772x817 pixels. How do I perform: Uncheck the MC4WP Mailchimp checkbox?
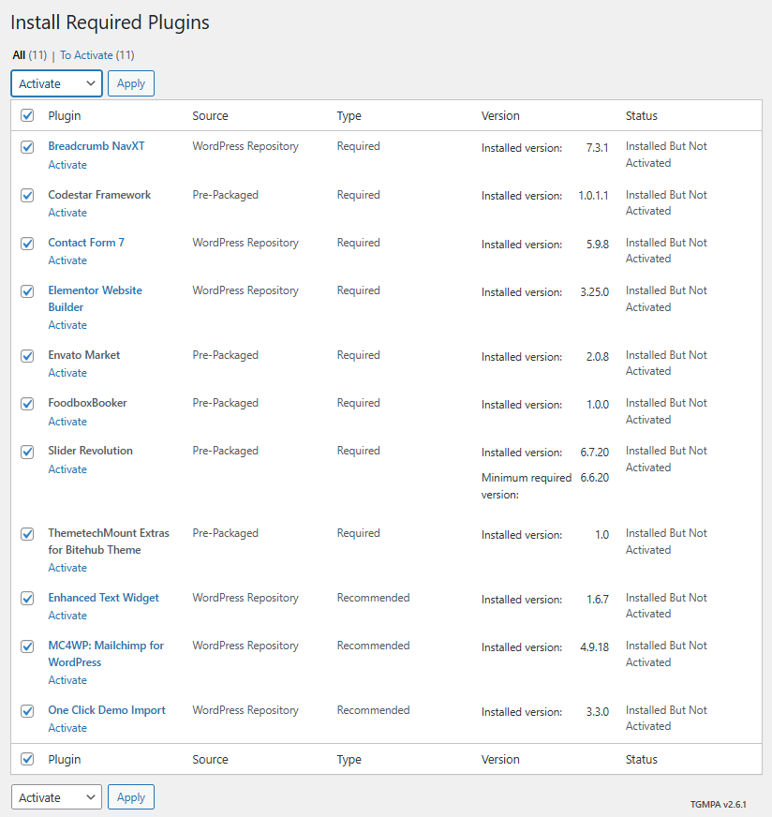[27, 646]
